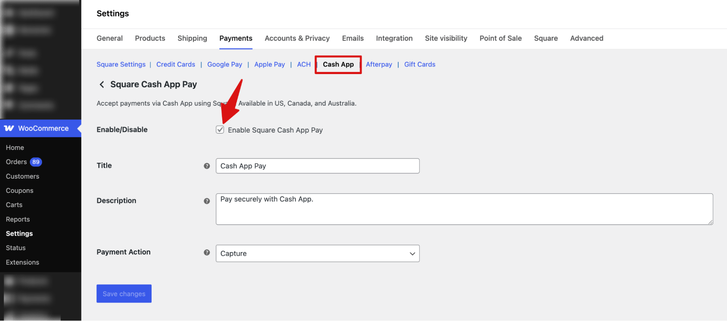Screen dimensions: 727x321
Task: Open Carts in WooCommerce sidebar
Action: pyautogui.click(x=14, y=205)
